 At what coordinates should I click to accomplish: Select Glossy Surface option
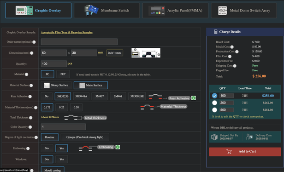56,85
